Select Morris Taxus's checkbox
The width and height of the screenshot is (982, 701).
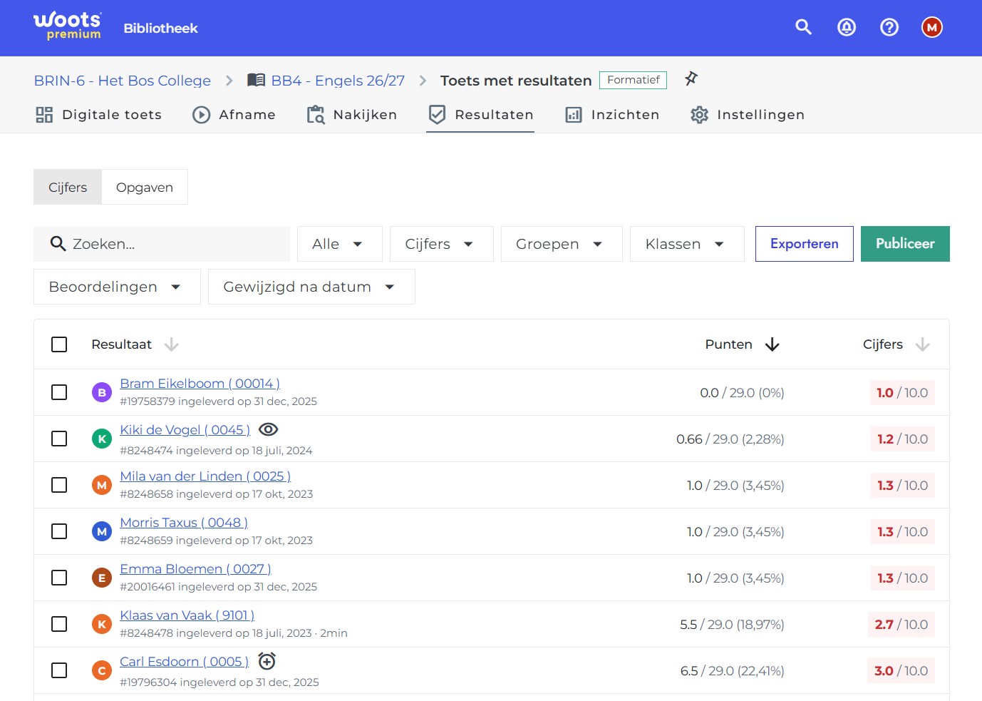click(x=59, y=531)
